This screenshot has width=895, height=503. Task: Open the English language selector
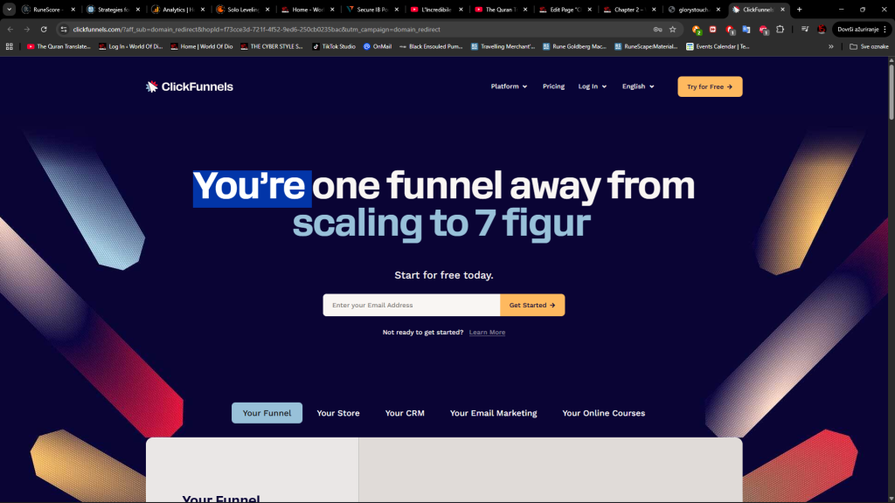pyautogui.click(x=637, y=86)
